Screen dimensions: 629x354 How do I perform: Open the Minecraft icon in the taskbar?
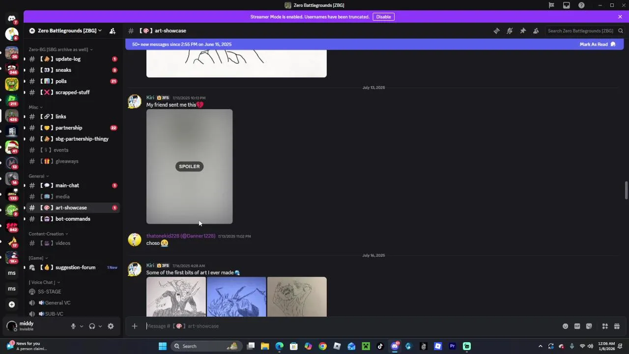(x=366, y=346)
